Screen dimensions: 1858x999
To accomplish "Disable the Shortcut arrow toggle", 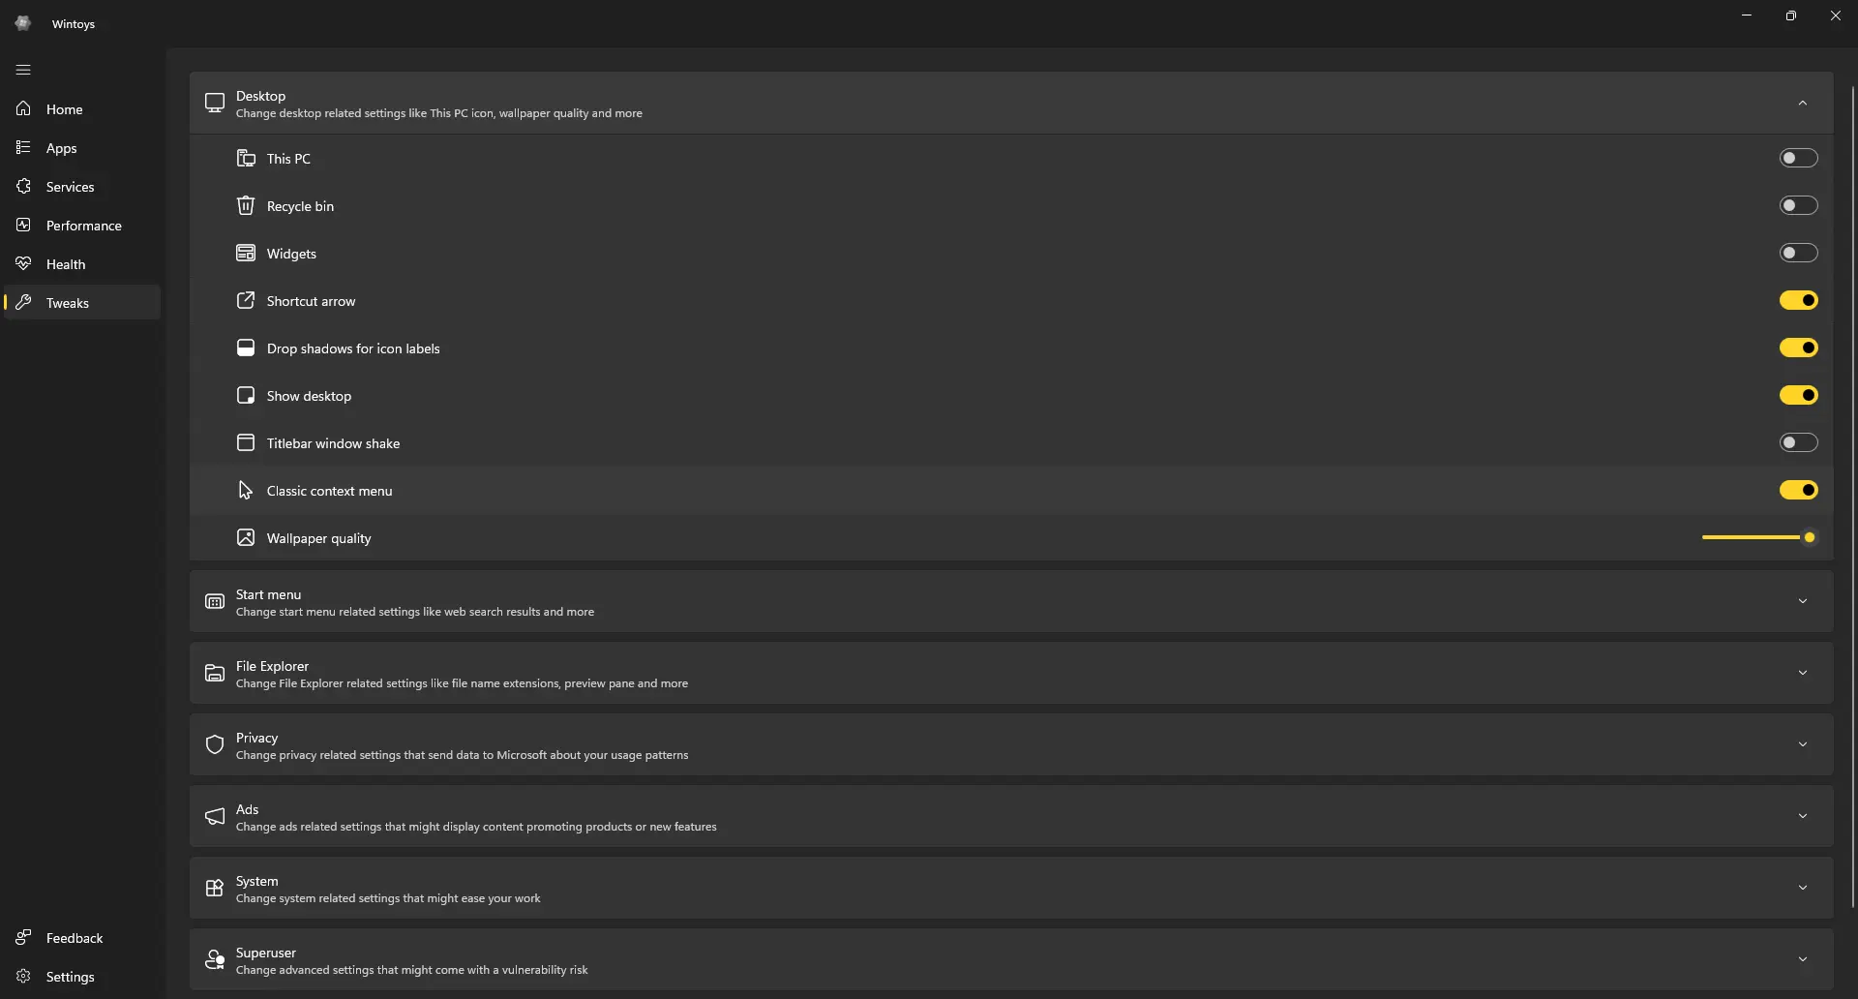I will point(1798,300).
